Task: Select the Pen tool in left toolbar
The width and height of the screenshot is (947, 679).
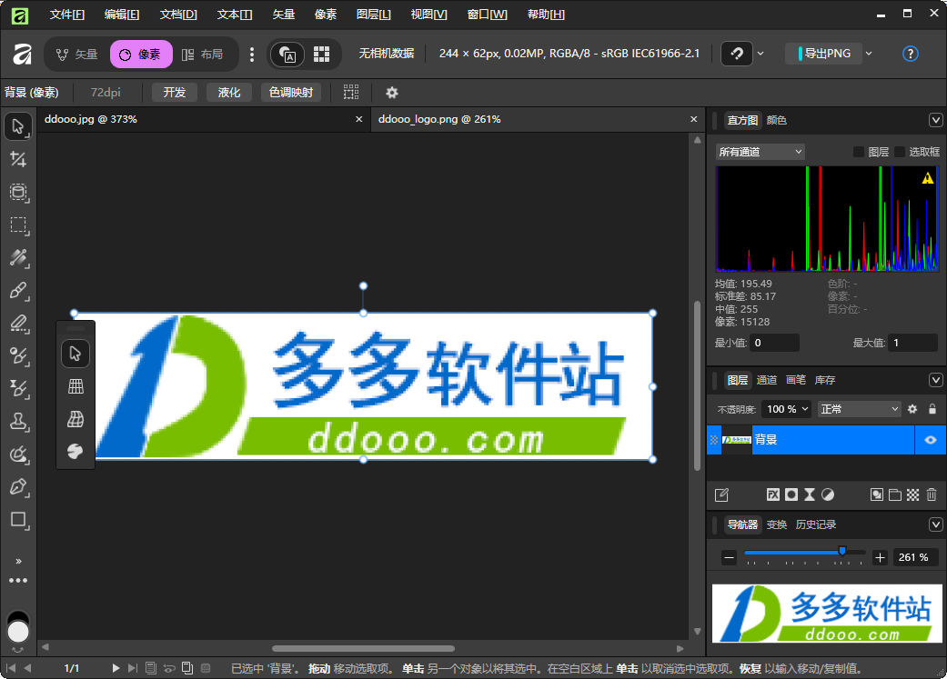Action: tap(18, 487)
